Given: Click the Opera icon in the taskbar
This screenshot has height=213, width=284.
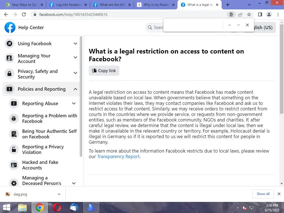Looking at the screenshot, I should (57, 207).
